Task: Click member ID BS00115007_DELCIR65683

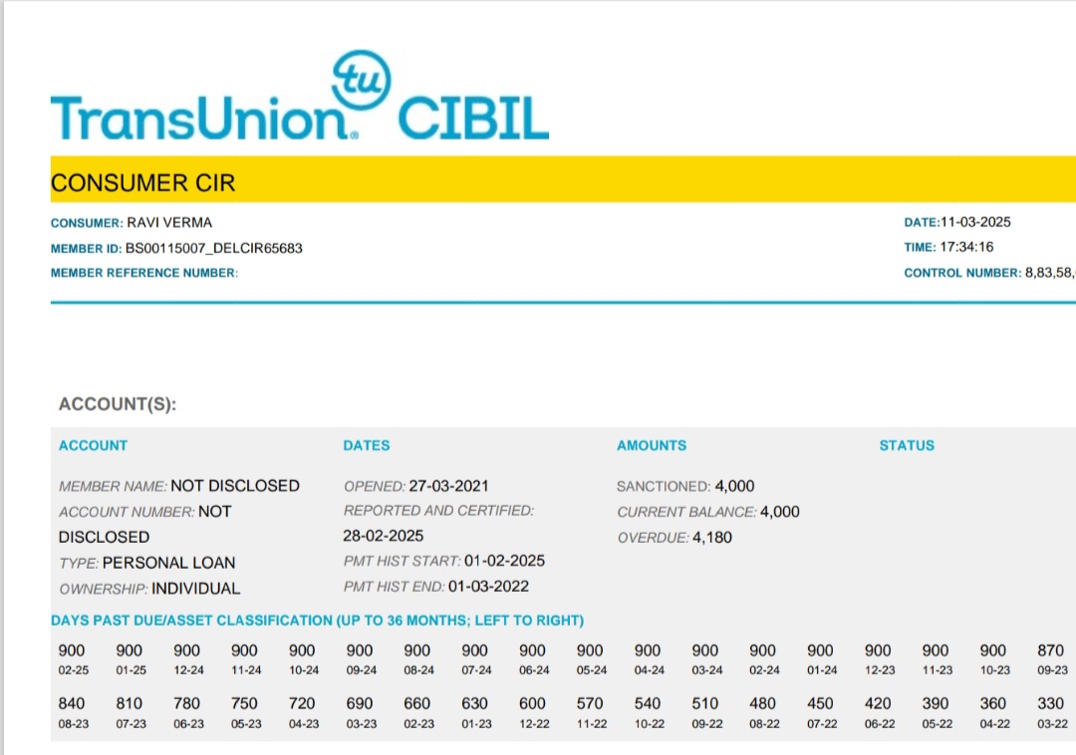Action: pos(213,248)
